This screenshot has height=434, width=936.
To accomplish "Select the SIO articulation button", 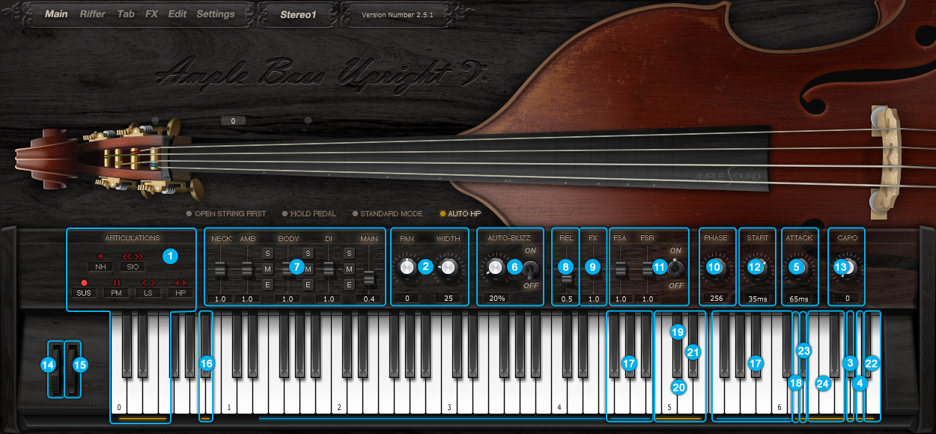I will click(133, 266).
